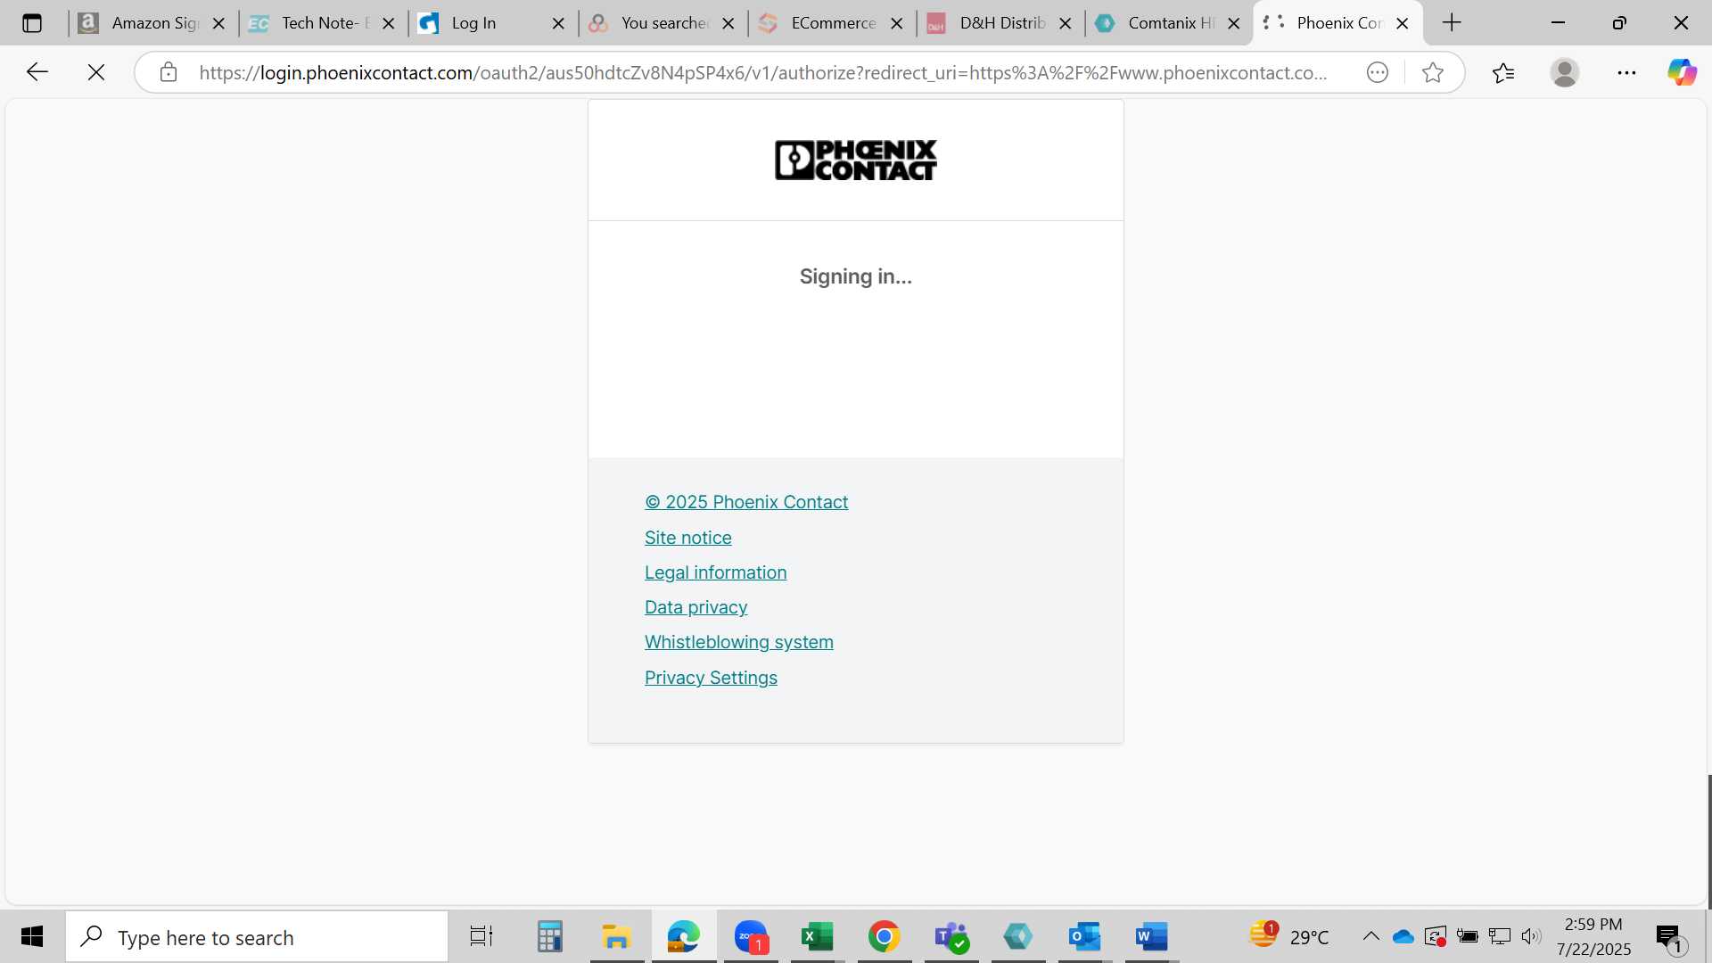Screen dimensions: 1712x963
Task: Add this page to favorites
Action: 1433,72
